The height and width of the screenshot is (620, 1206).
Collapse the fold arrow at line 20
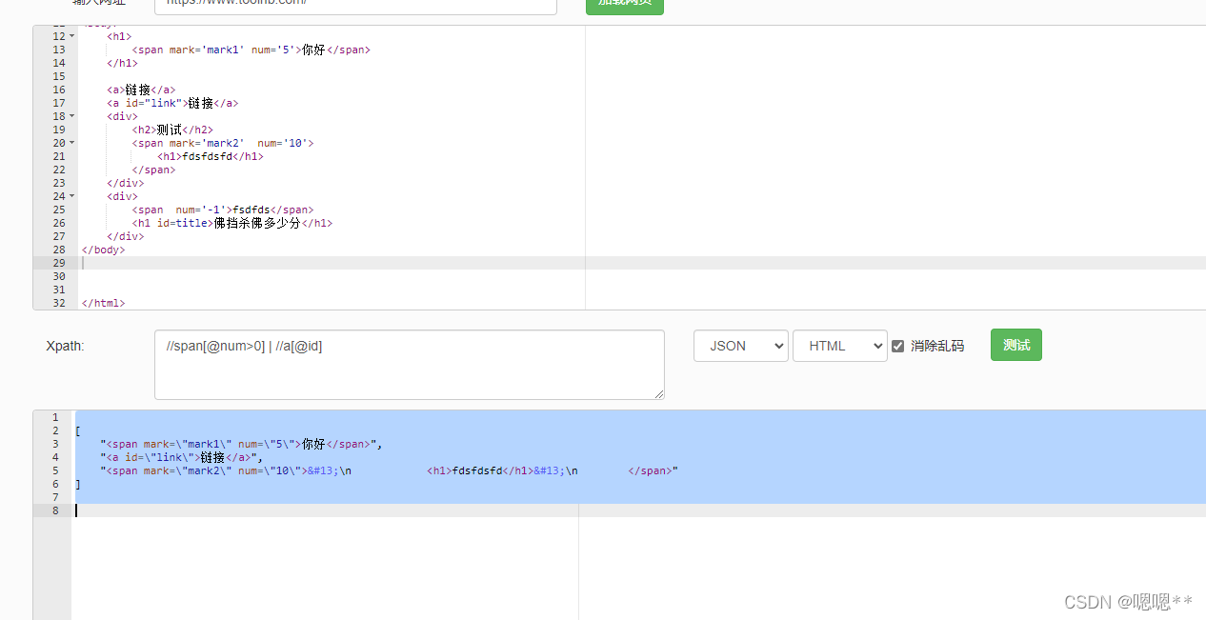click(71, 143)
